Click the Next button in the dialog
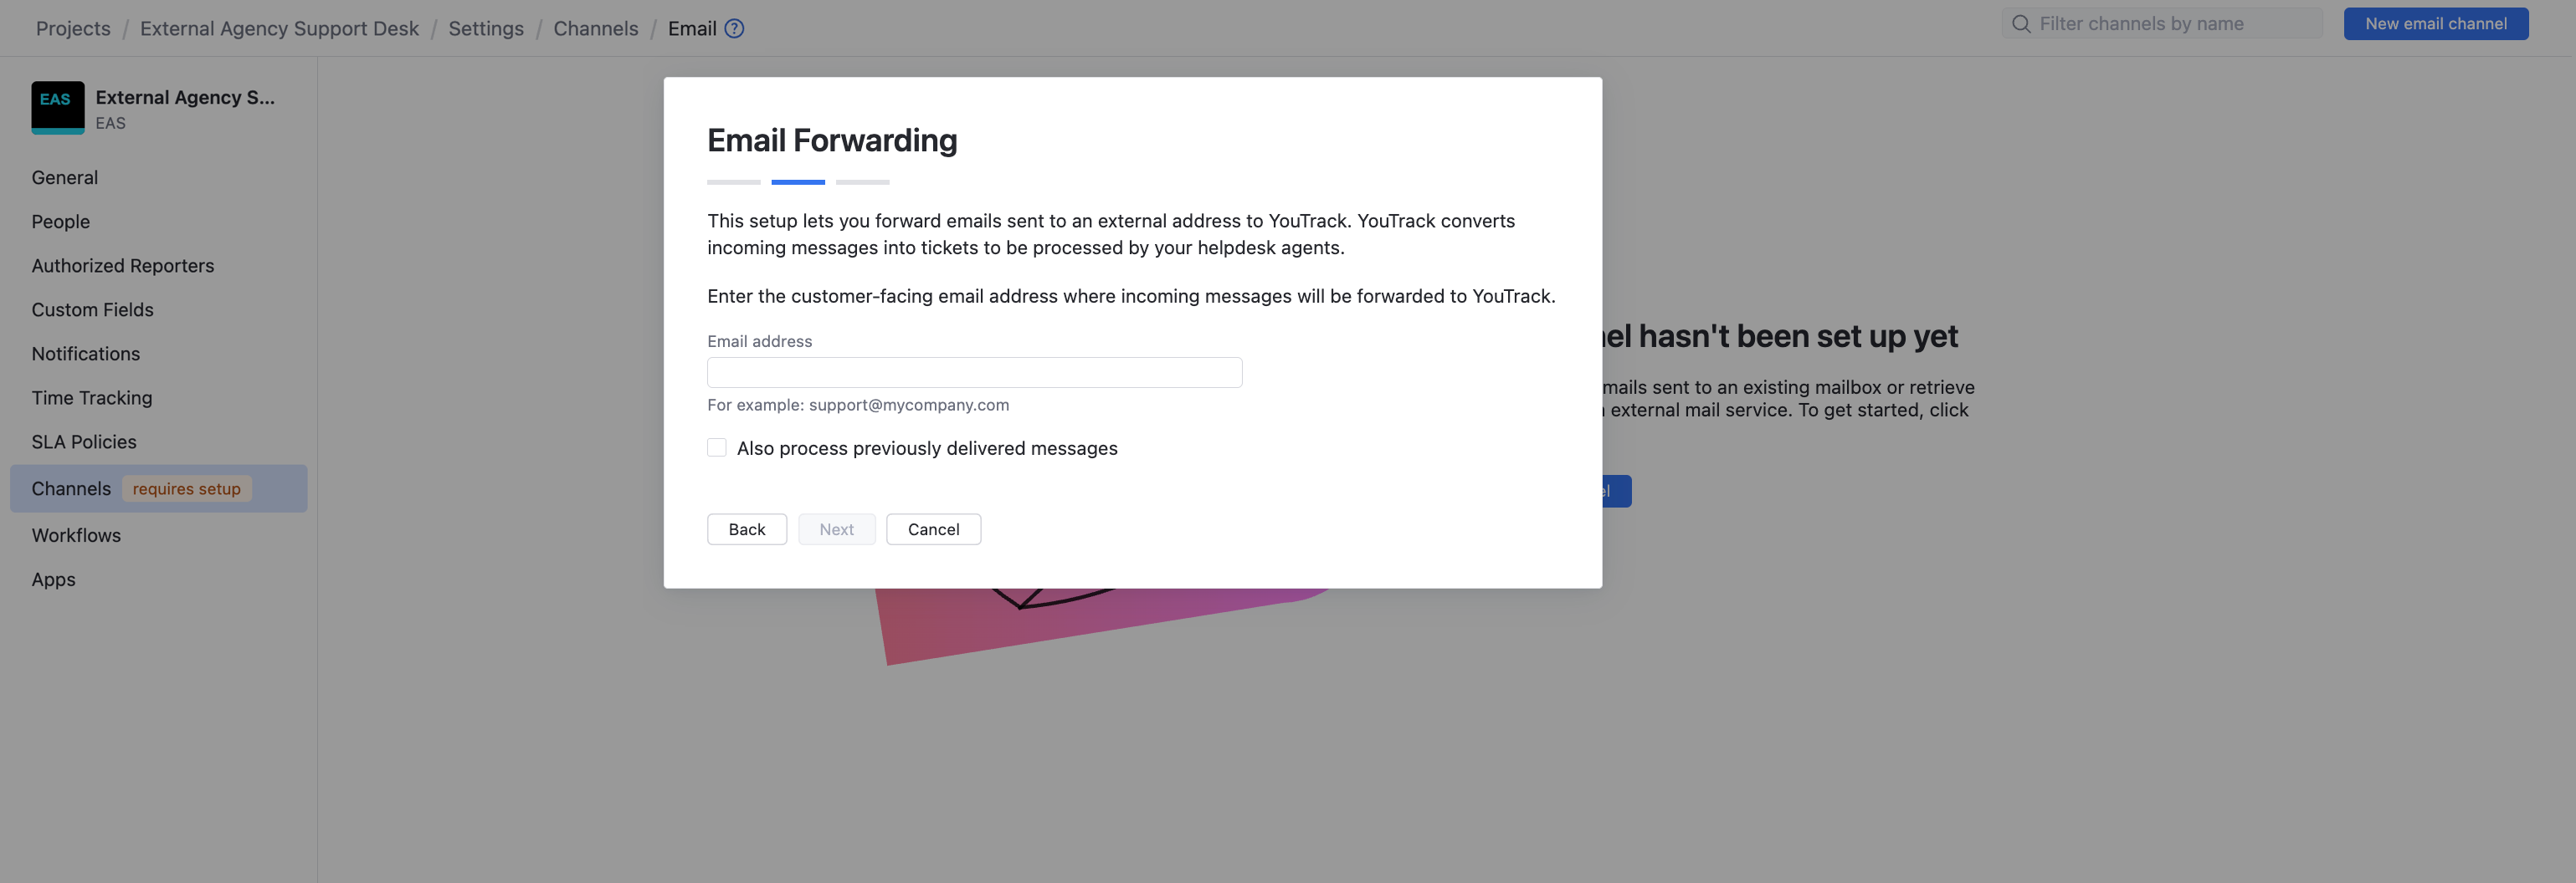Viewport: 2576px width, 883px height. pos(837,529)
